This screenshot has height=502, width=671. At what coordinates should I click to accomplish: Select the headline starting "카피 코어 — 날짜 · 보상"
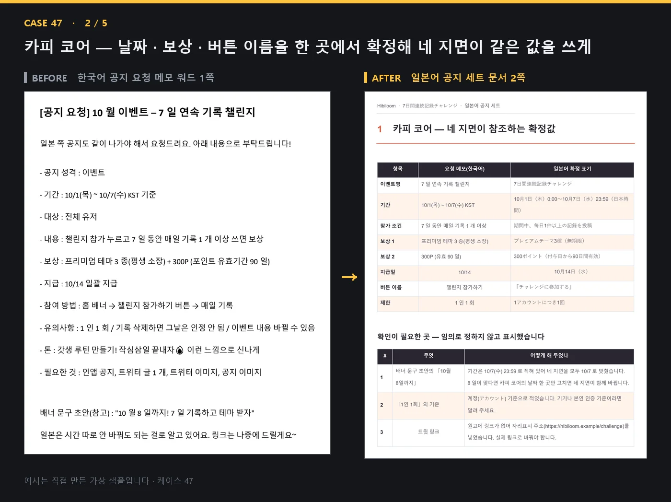(308, 47)
